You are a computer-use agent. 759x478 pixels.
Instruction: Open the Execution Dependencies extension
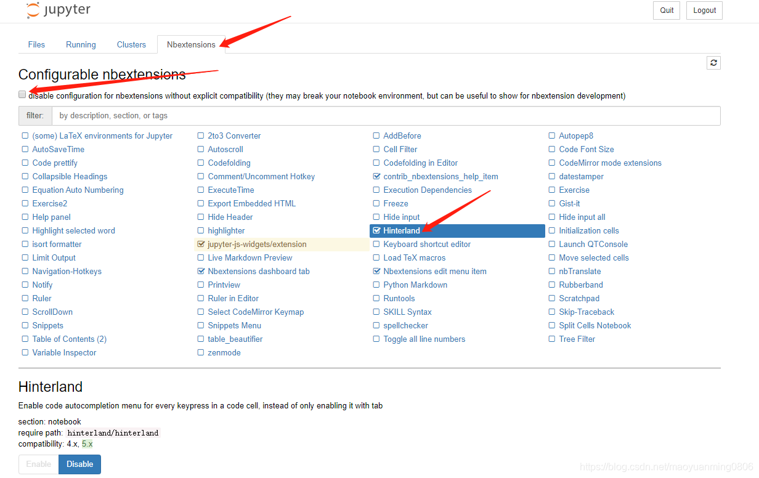click(x=428, y=190)
